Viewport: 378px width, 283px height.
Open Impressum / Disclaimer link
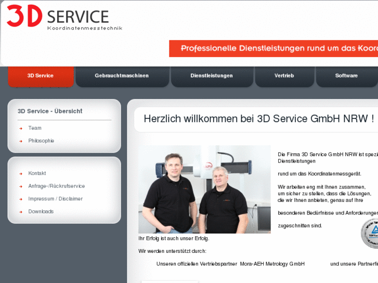tap(56, 199)
